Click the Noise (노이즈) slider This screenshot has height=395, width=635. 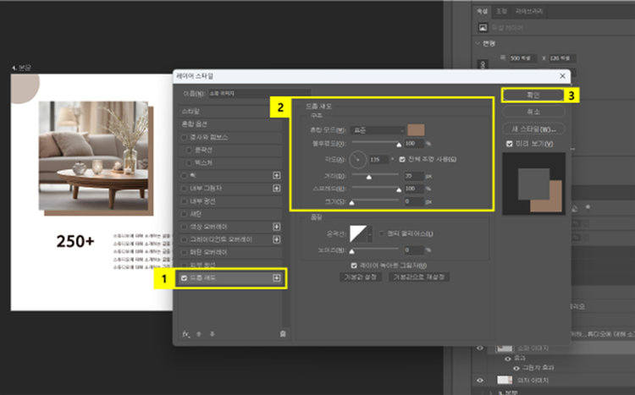(x=376, y=250)
